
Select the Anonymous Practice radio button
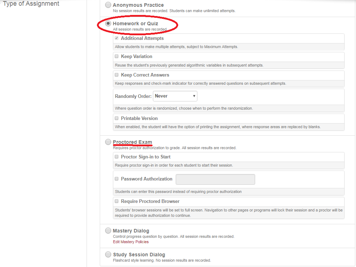(108, 5)
